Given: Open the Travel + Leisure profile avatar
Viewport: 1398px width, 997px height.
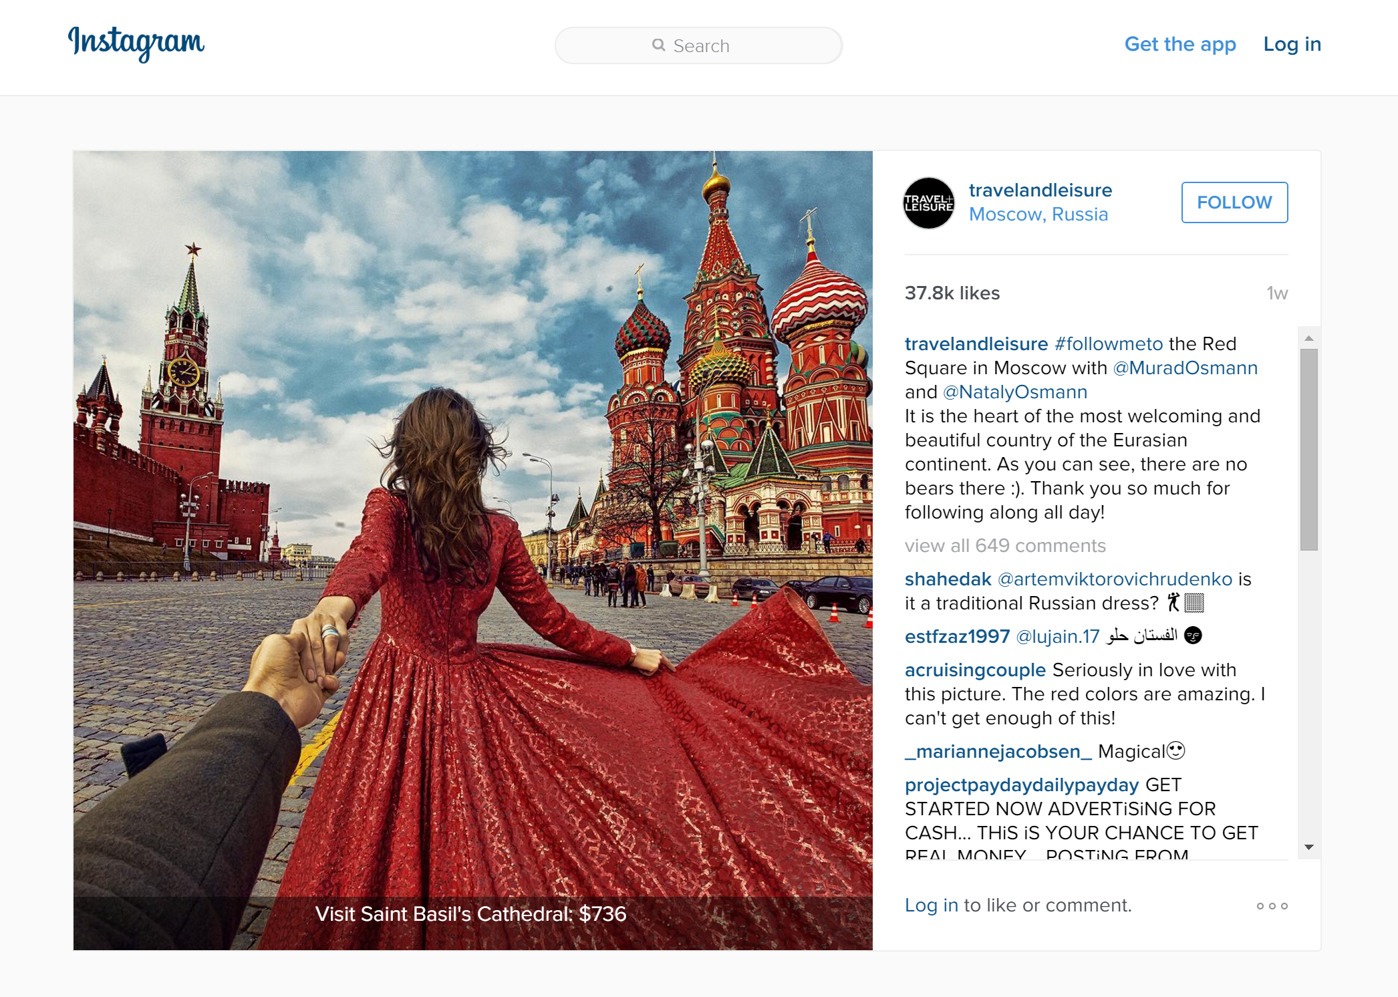Looking at the screenshot, I should coord(928,202).
